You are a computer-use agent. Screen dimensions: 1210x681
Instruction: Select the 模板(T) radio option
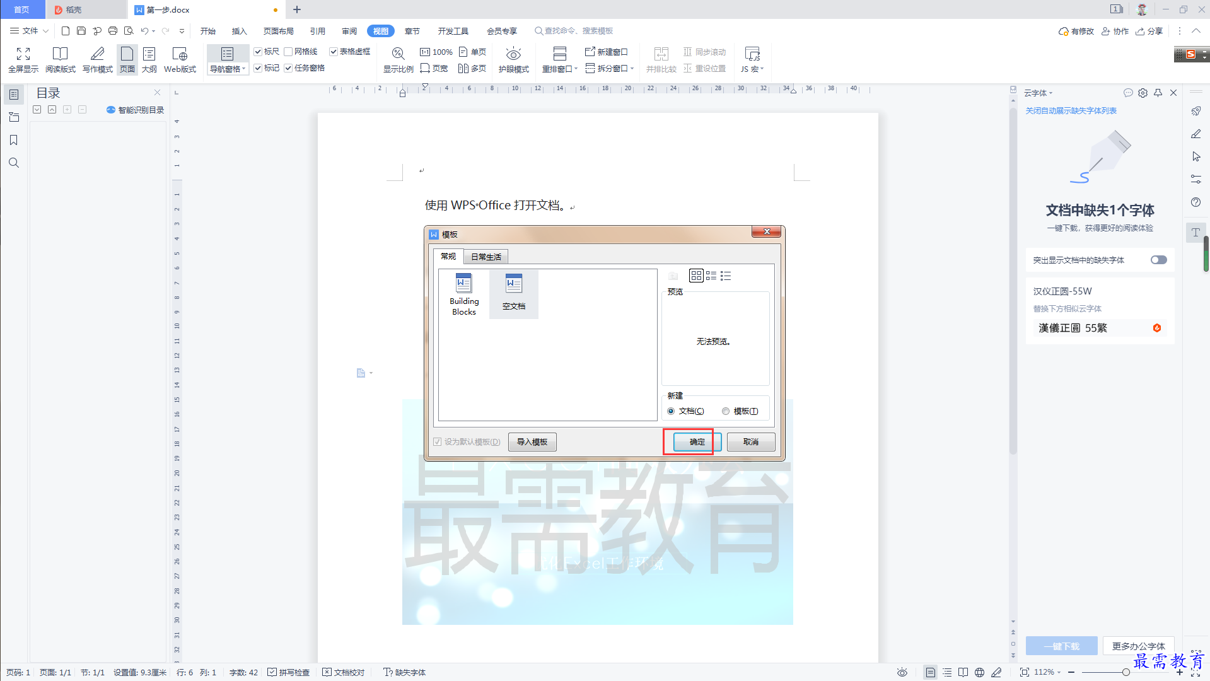click(726, 411)
